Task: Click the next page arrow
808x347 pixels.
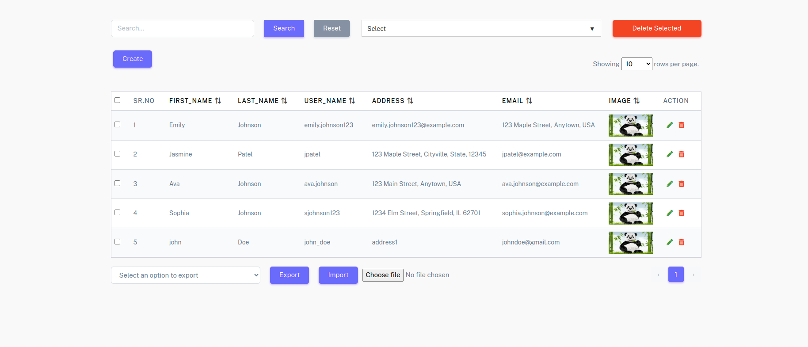Action: (x=694, y=275)
